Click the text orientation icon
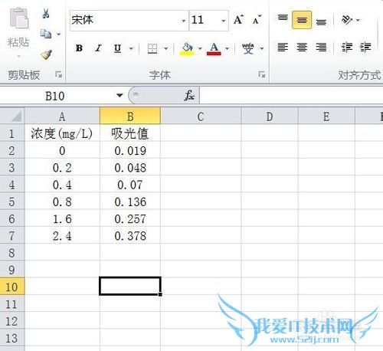Viewport: 383px width, 351px height. click(347, 20)
